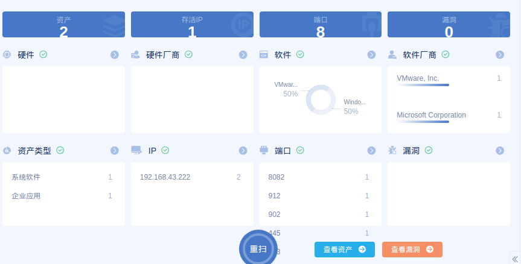The width and height of the screenshot is (521, 264).
Task: Select the Microsoft Corporation vendor row
Action: pos(449,116)
